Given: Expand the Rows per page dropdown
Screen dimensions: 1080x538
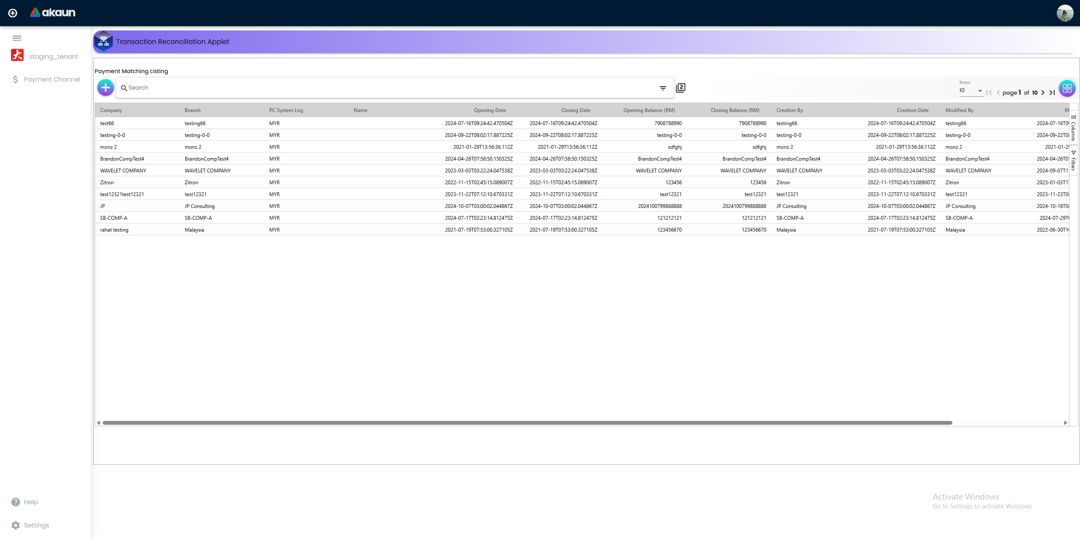Looking at the screenshot, I should [971, 90].
